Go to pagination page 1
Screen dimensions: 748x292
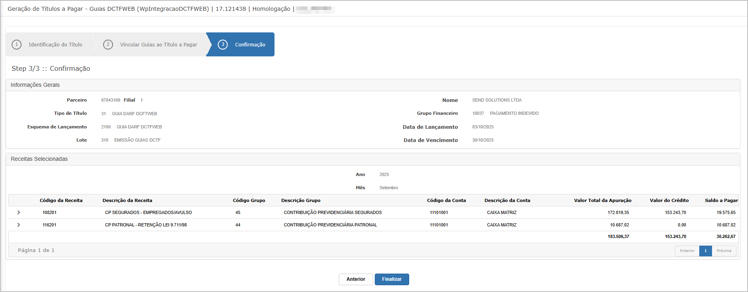point(705,251)
